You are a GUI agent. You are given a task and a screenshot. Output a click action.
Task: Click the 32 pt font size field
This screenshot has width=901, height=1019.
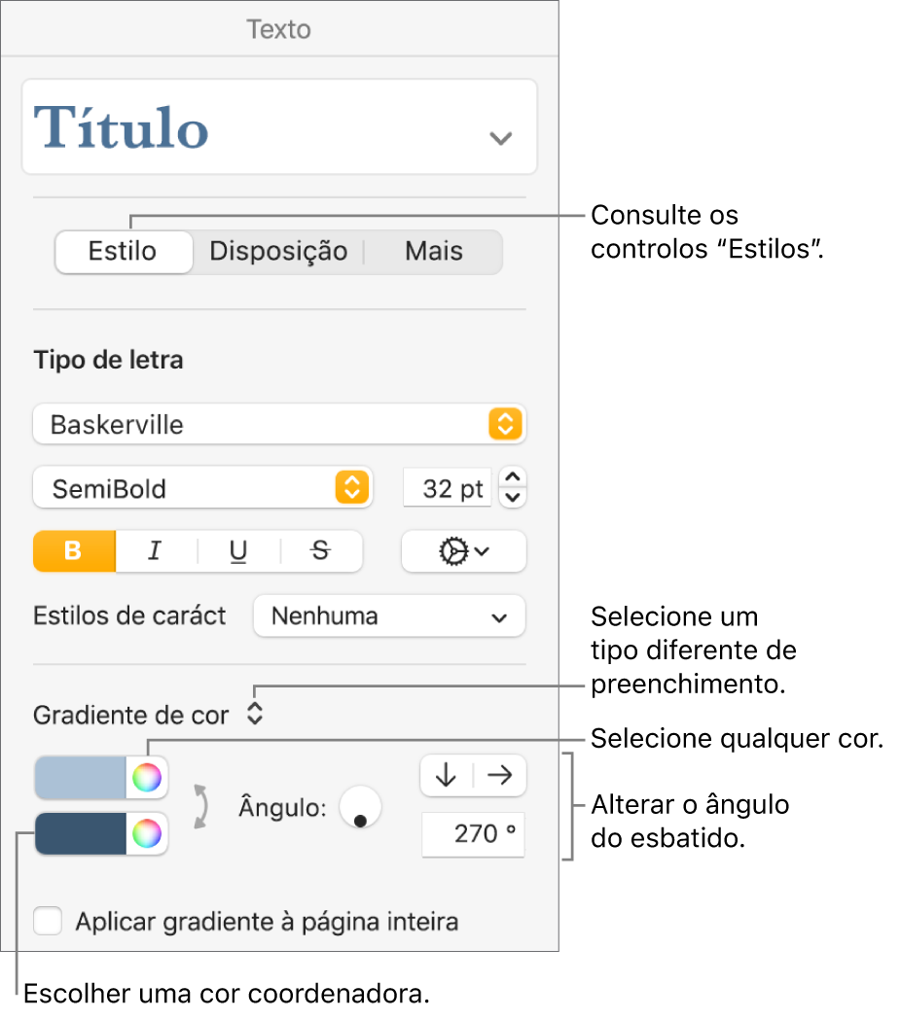[x=447, y=488]
